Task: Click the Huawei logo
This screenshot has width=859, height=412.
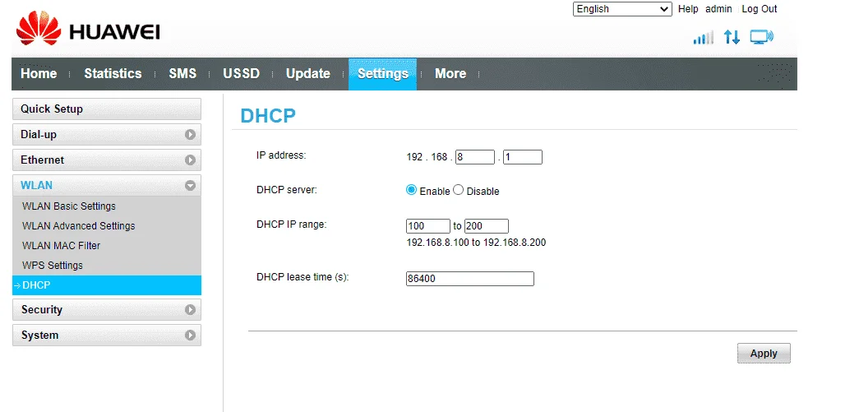Action: pos(88,29)
